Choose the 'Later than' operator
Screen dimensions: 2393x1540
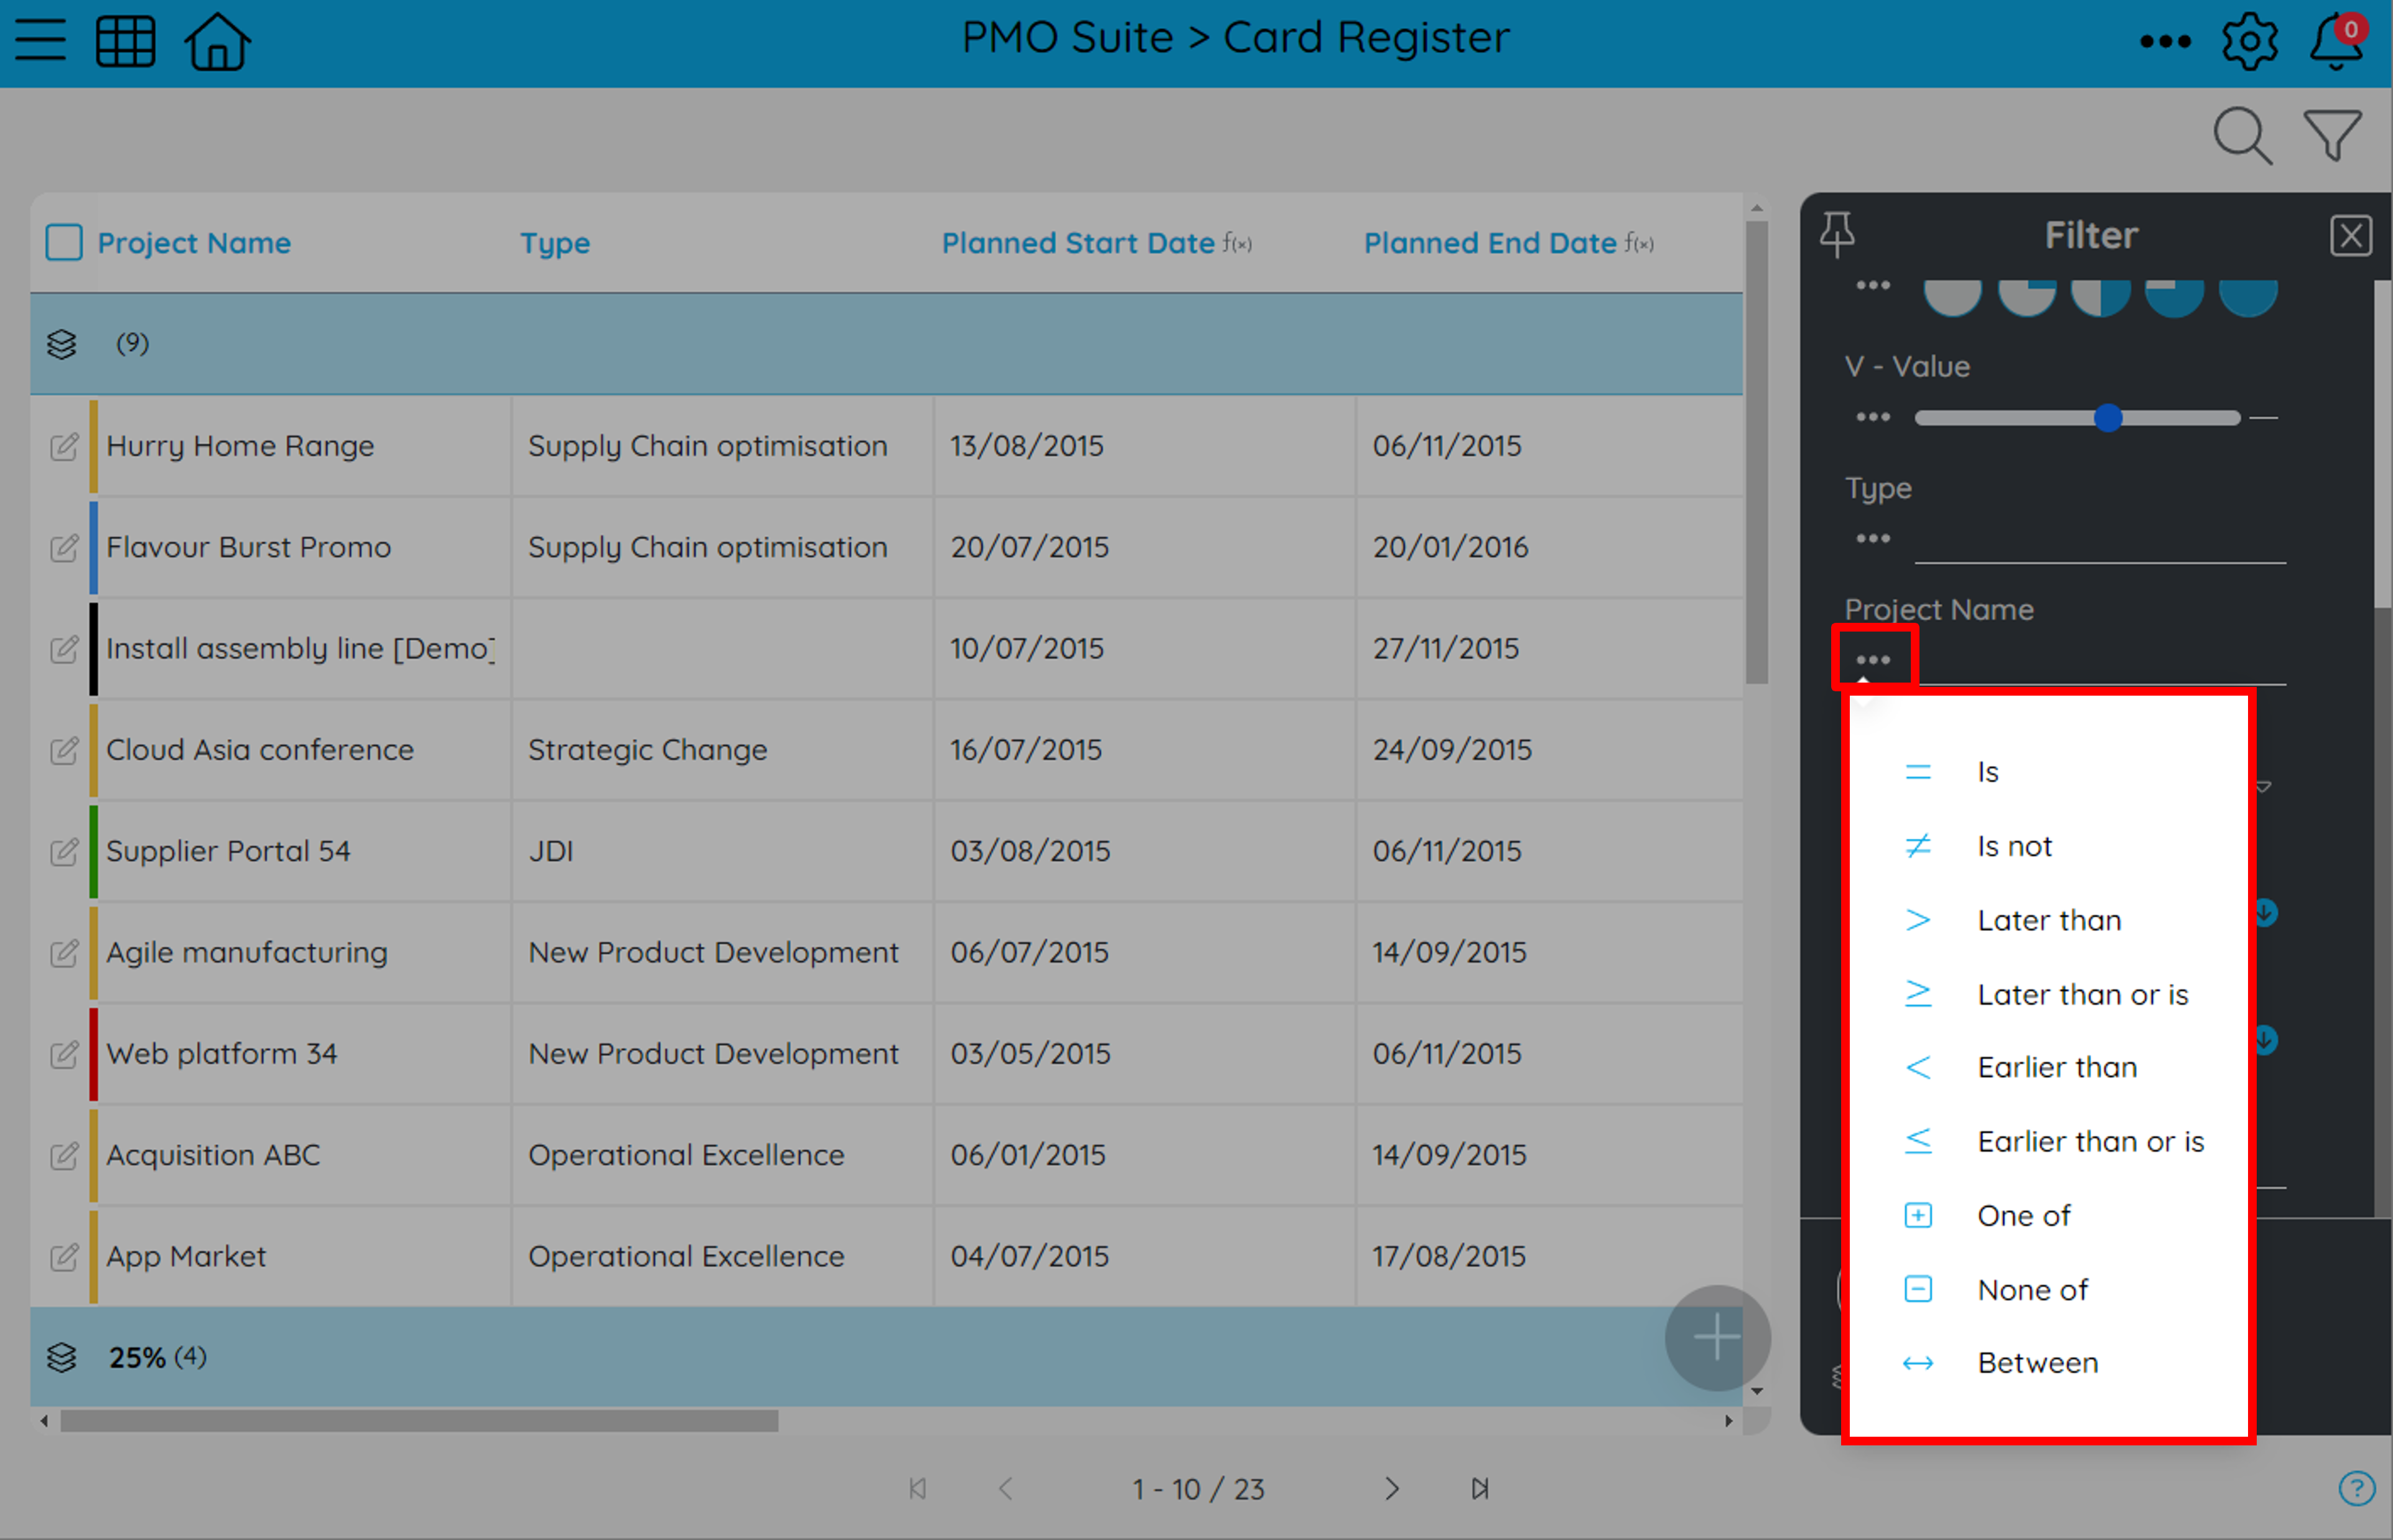pyautogui.click(x=2048, y=920)
